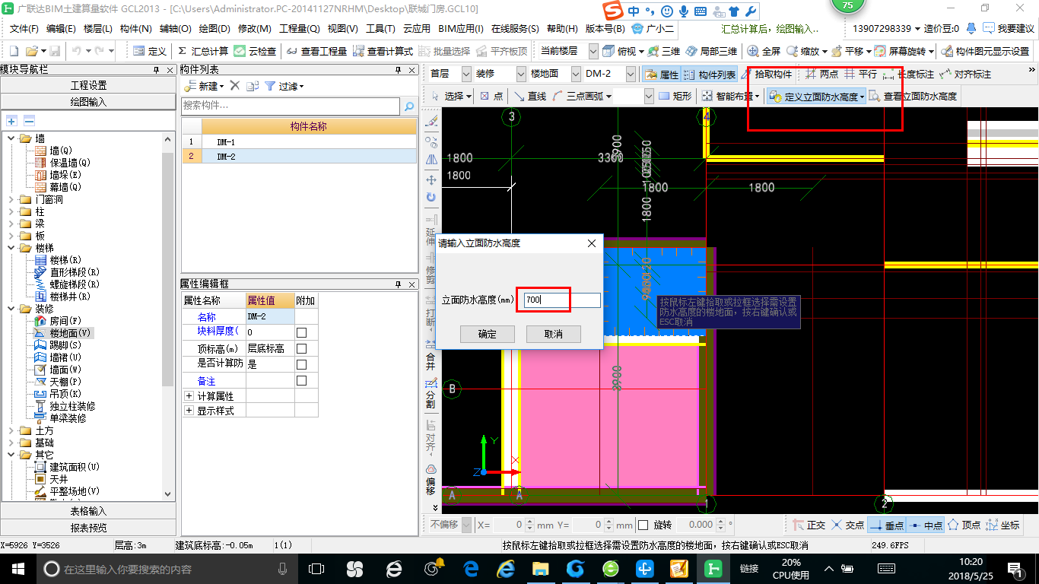Toggle 垂点 perpendicular snap
The width and height of the screenshot is (1039, 584).
coord(887,525)
